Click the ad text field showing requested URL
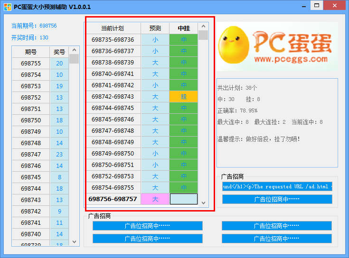349x258 pixels. (x=277, y=186)
